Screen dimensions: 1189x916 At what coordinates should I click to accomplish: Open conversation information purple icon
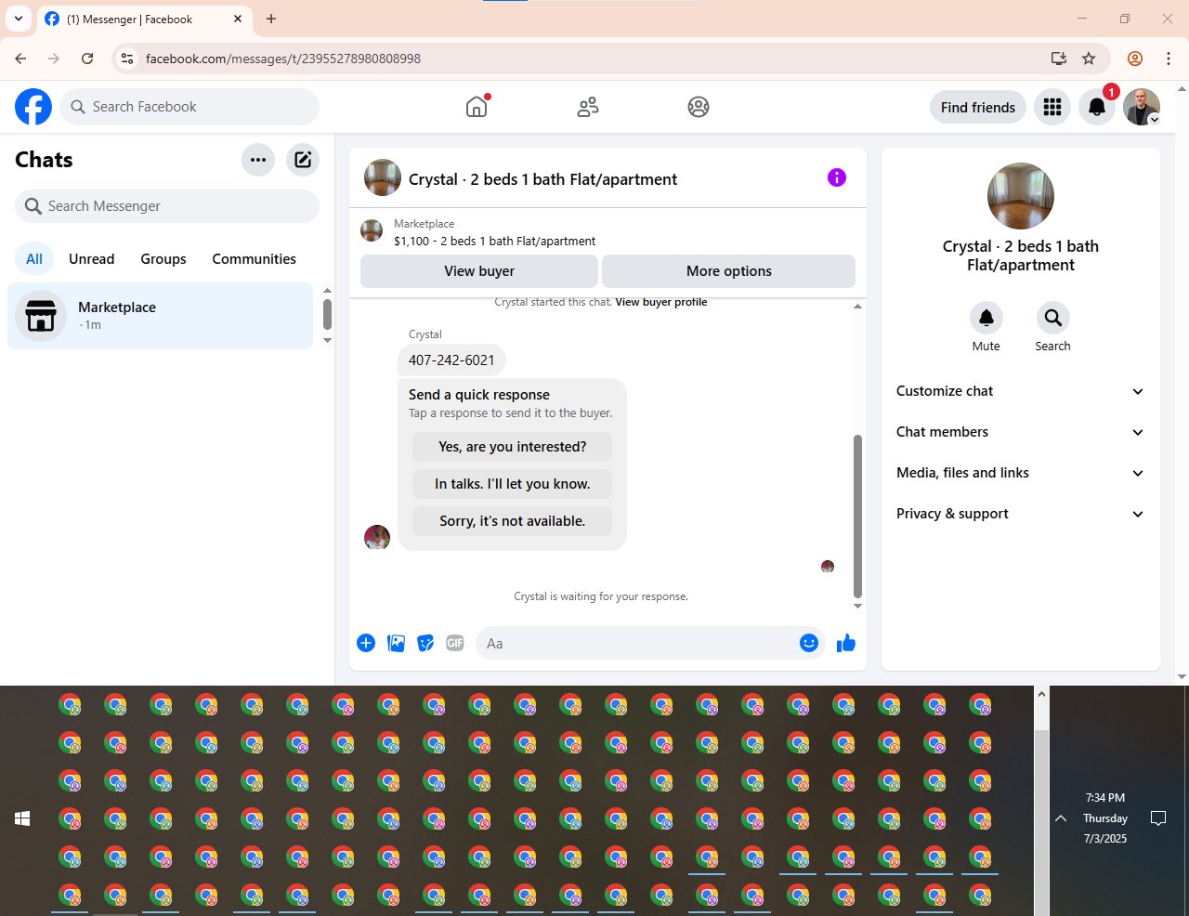837,177
